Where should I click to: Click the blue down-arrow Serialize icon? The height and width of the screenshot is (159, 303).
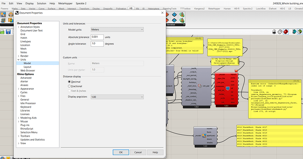click(x=174, y=14)
